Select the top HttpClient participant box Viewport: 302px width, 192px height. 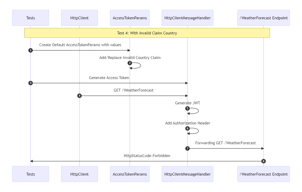coord(79,18)
